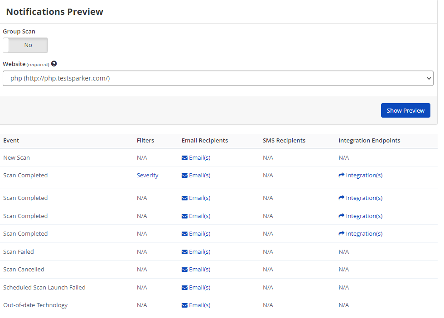This screenshot has height=318, width=444.
Task: Click the Notifications Preview page title
Action: (x=54, y=12)
